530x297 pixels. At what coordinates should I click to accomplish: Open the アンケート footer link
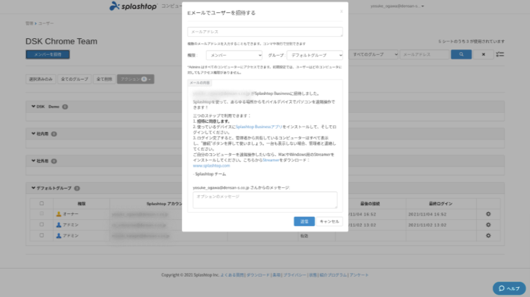(x=359, y=275)
